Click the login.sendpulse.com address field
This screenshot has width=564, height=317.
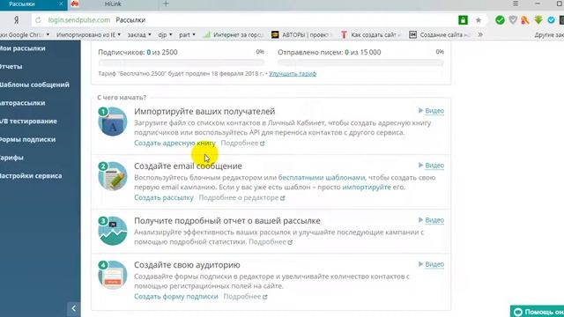(78, 20)
